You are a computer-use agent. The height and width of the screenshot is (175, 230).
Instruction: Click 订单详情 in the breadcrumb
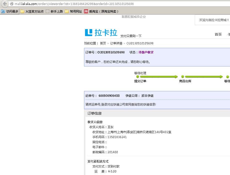point(116,43)
